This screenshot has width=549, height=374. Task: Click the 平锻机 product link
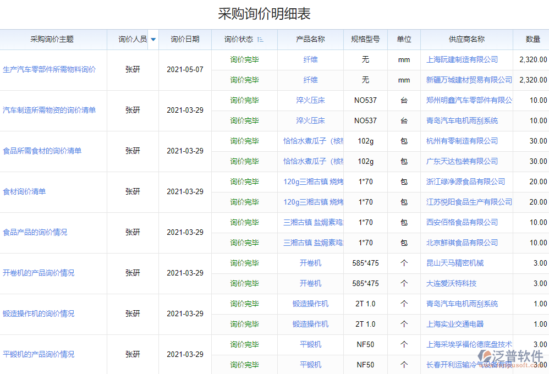pyautogui.click(x=310, y=344)
